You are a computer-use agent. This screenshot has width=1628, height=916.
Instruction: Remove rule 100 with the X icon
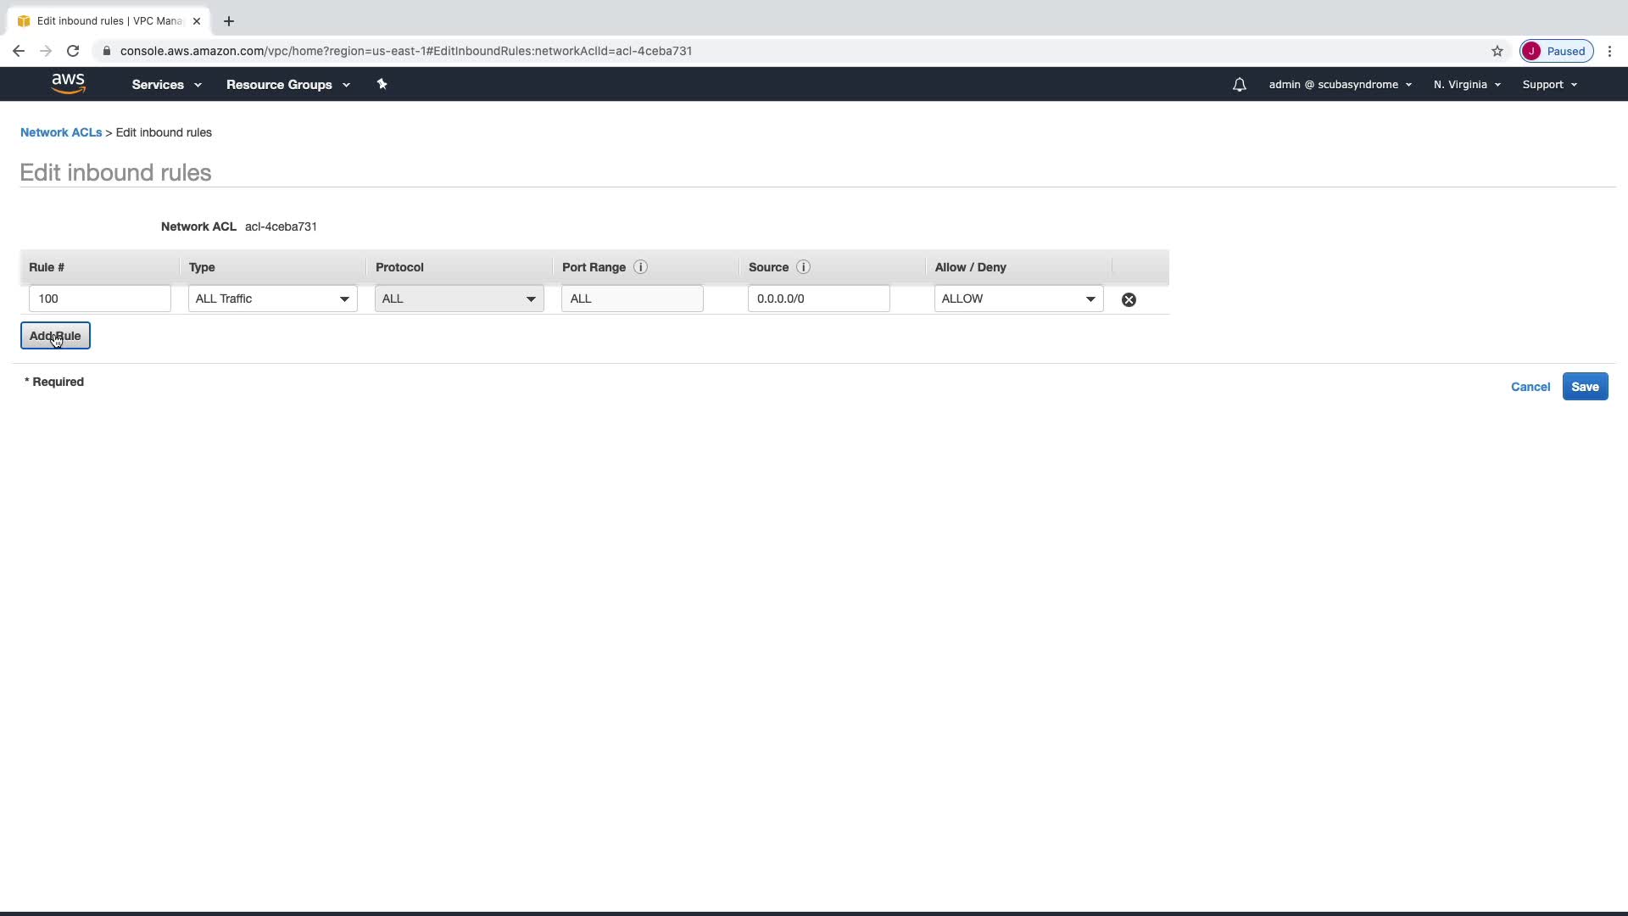click(x=1129, y=299)
